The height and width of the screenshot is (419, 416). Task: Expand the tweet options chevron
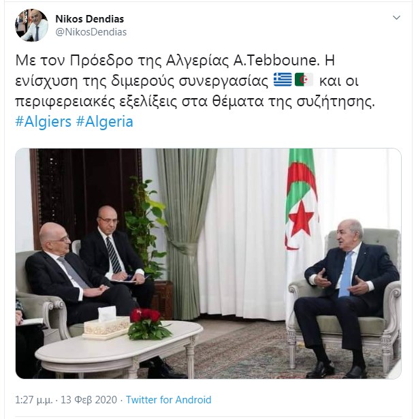tap(396, 18)
